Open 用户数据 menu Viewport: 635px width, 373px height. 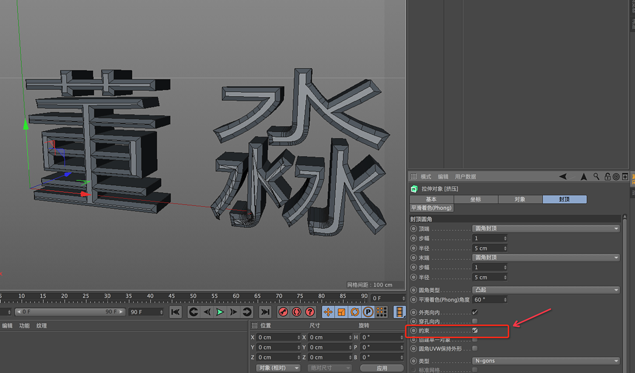point(465,177)
